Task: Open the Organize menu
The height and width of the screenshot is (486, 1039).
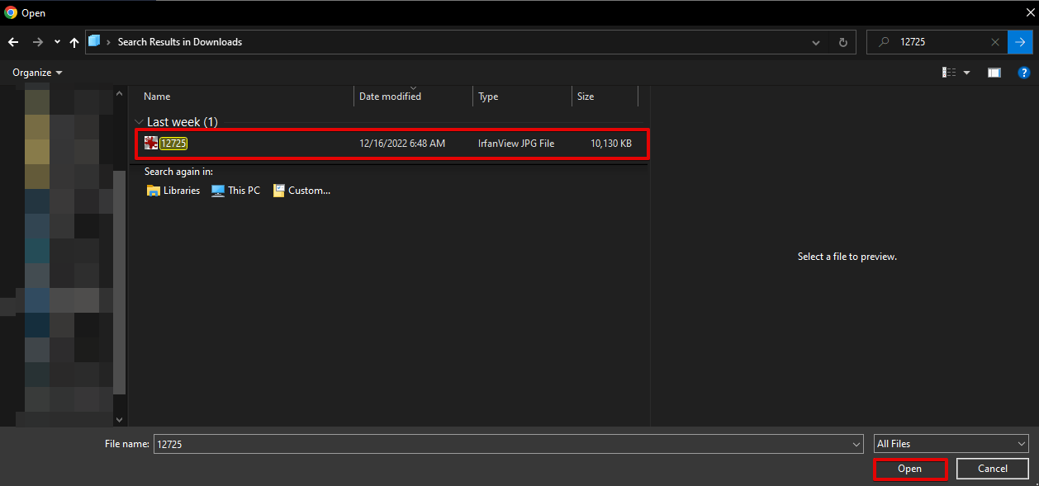Action: point(37,73)
